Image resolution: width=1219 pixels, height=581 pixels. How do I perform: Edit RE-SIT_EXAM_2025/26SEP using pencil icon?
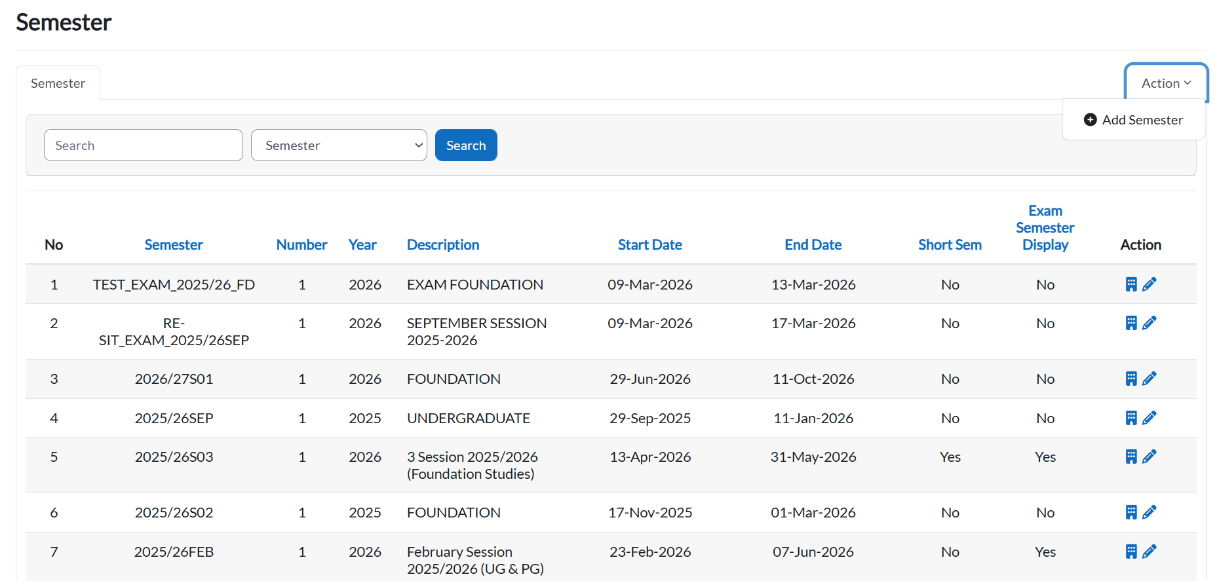coord(1150,323)
